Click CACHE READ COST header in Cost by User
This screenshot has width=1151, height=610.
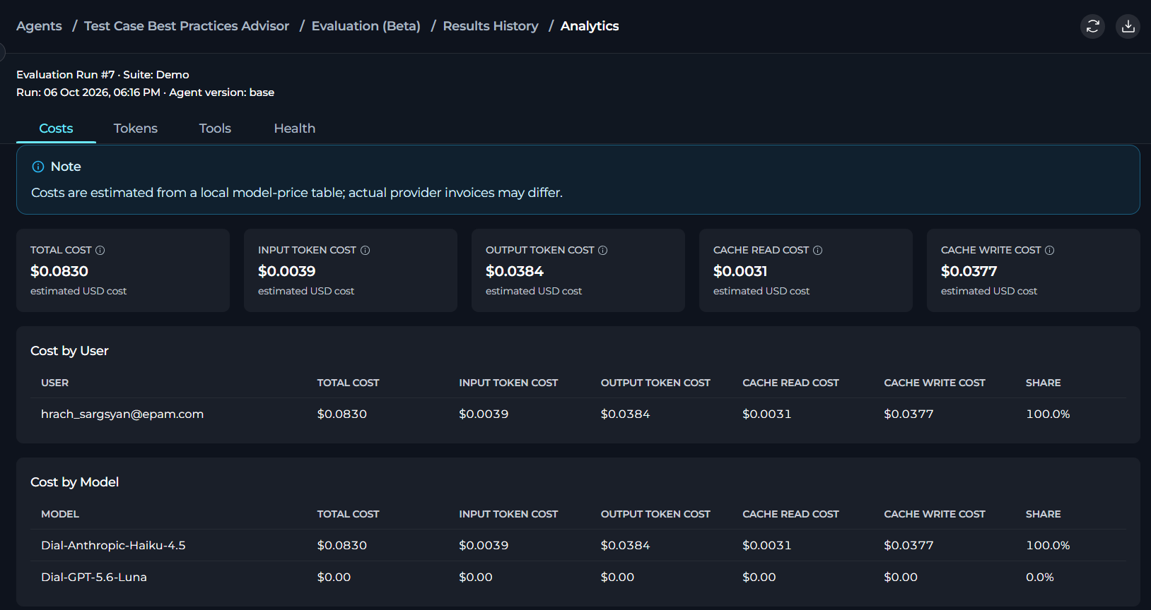(790, 383)
